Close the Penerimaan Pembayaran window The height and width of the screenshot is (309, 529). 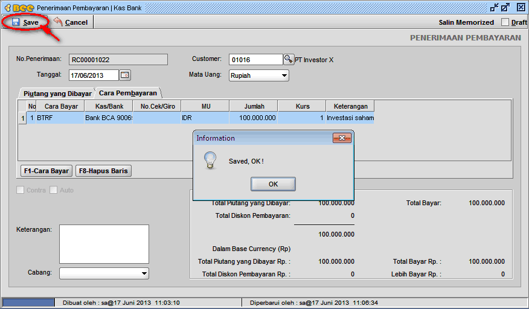[x=521, y=7]
